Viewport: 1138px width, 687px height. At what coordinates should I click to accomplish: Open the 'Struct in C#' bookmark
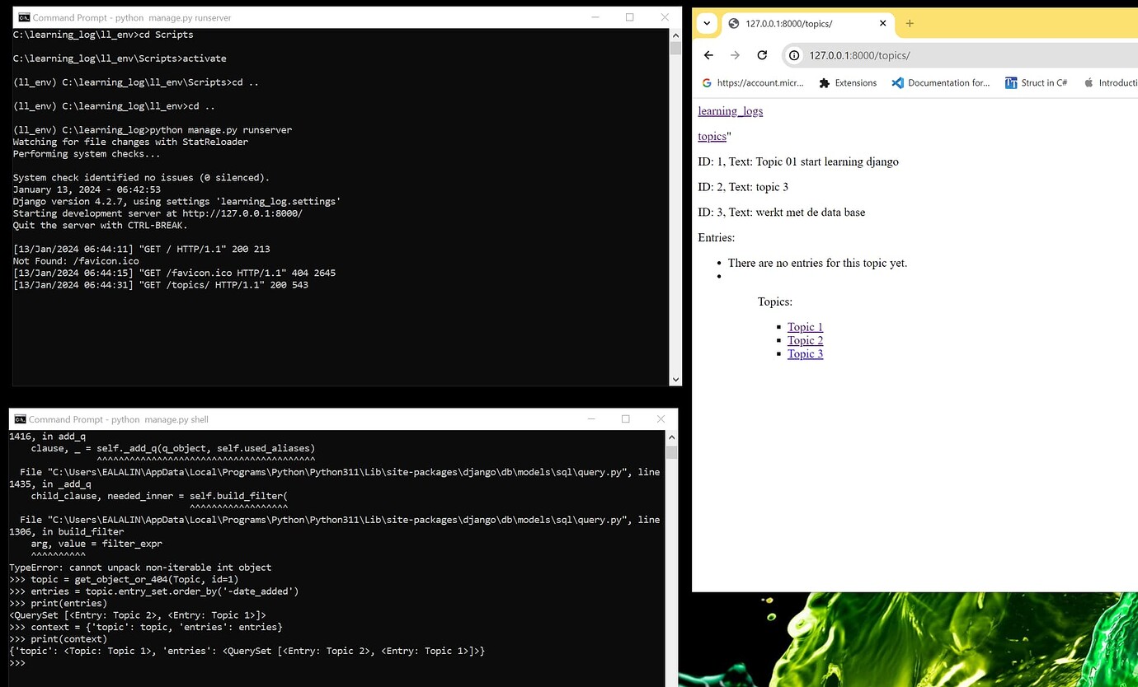1036,82
